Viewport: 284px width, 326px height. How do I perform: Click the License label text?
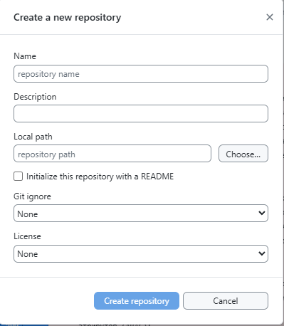coord(27,236)
